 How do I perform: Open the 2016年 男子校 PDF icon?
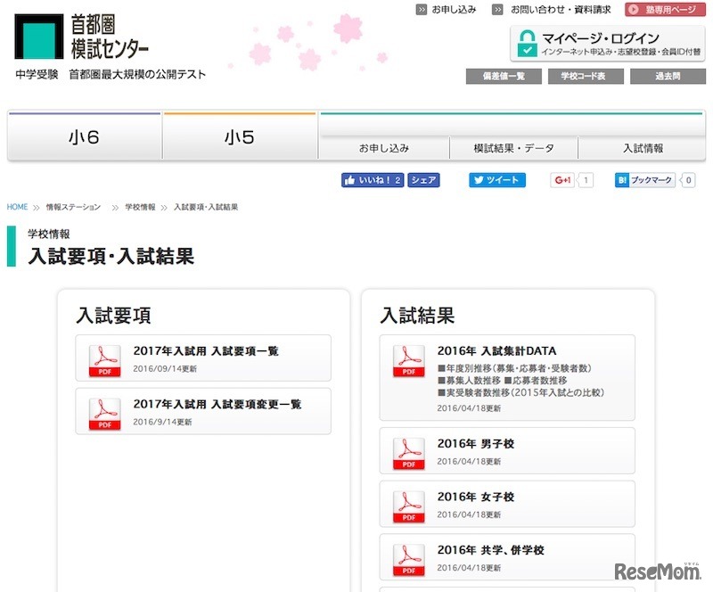tap(409, 452)
